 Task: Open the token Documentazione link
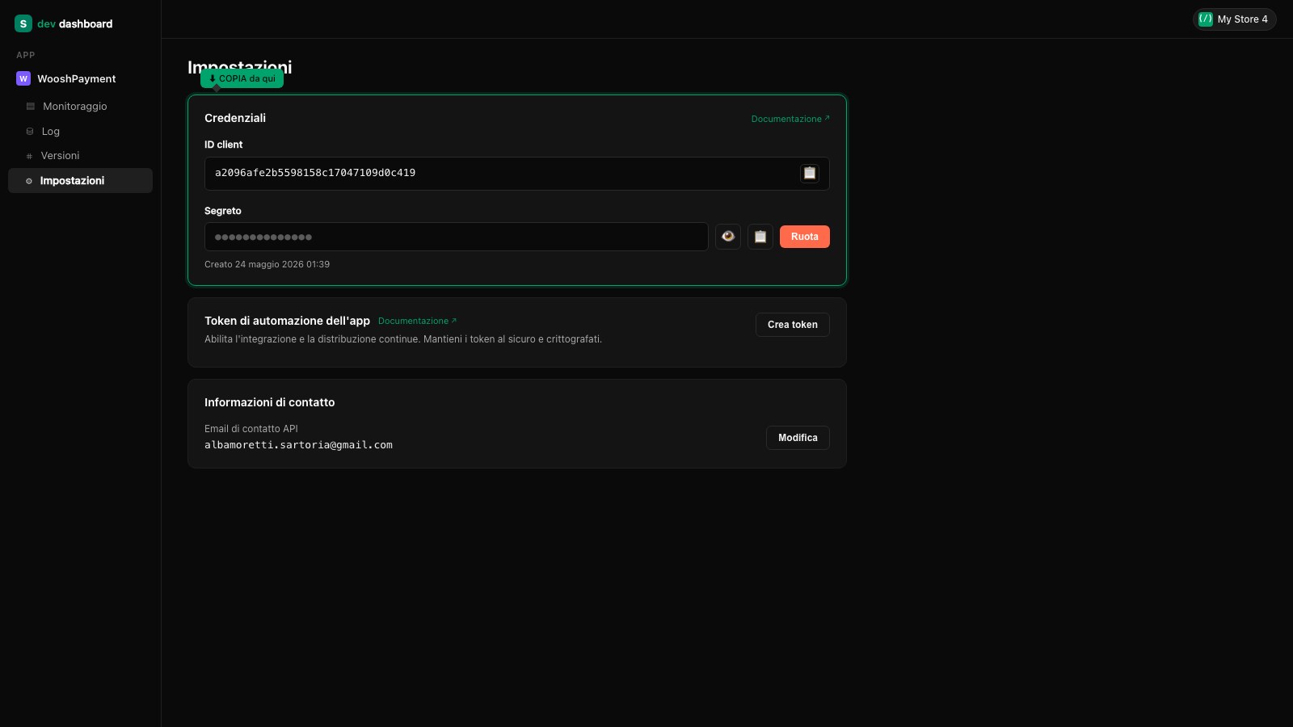(417, 321)
